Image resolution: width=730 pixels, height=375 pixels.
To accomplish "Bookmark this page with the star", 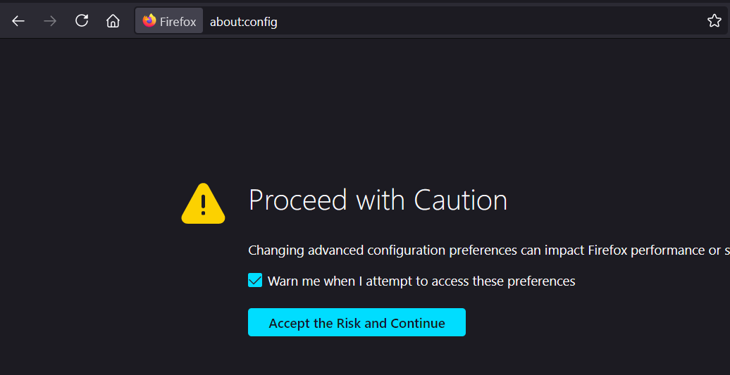I will [714, 21].
